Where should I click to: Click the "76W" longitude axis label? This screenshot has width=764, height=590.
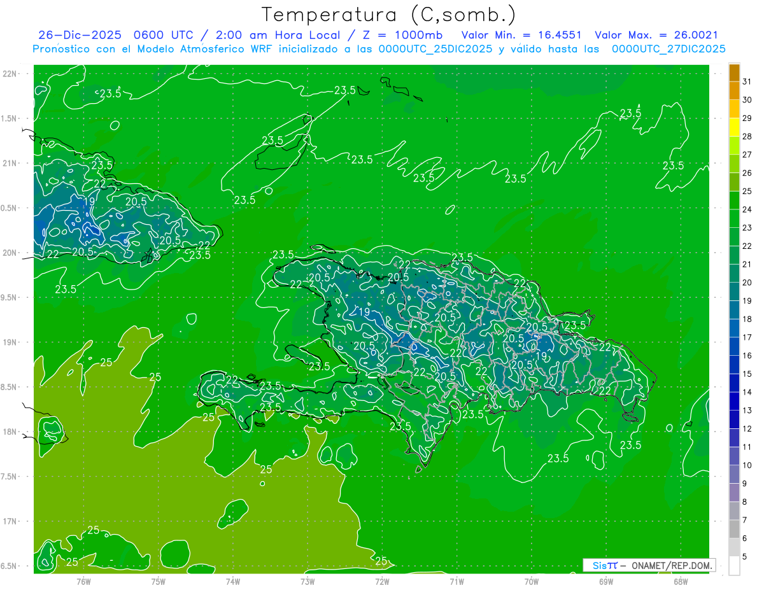83,582
